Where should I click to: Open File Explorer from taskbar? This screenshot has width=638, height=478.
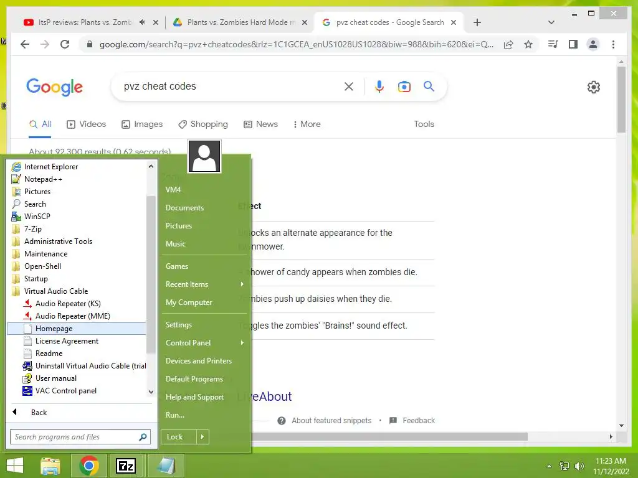point(50,466)
